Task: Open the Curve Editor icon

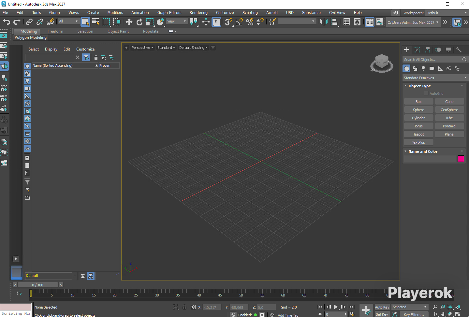Action: pos(380,22)
